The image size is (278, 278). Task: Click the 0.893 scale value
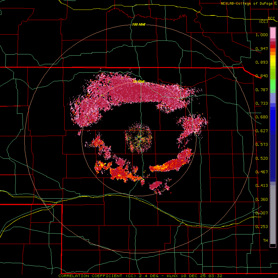click(262, 62)
